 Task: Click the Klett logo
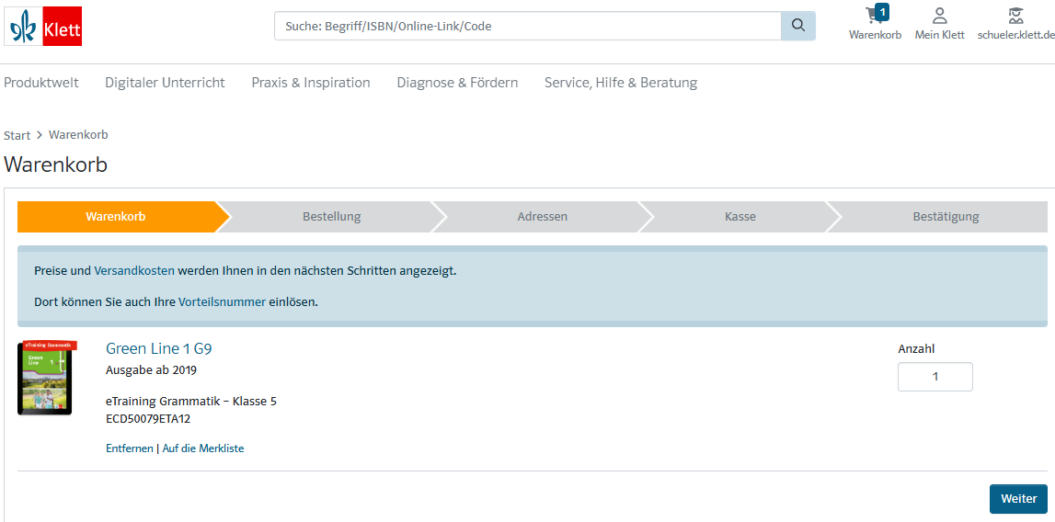pyautogui.click(x=43, y=27)
